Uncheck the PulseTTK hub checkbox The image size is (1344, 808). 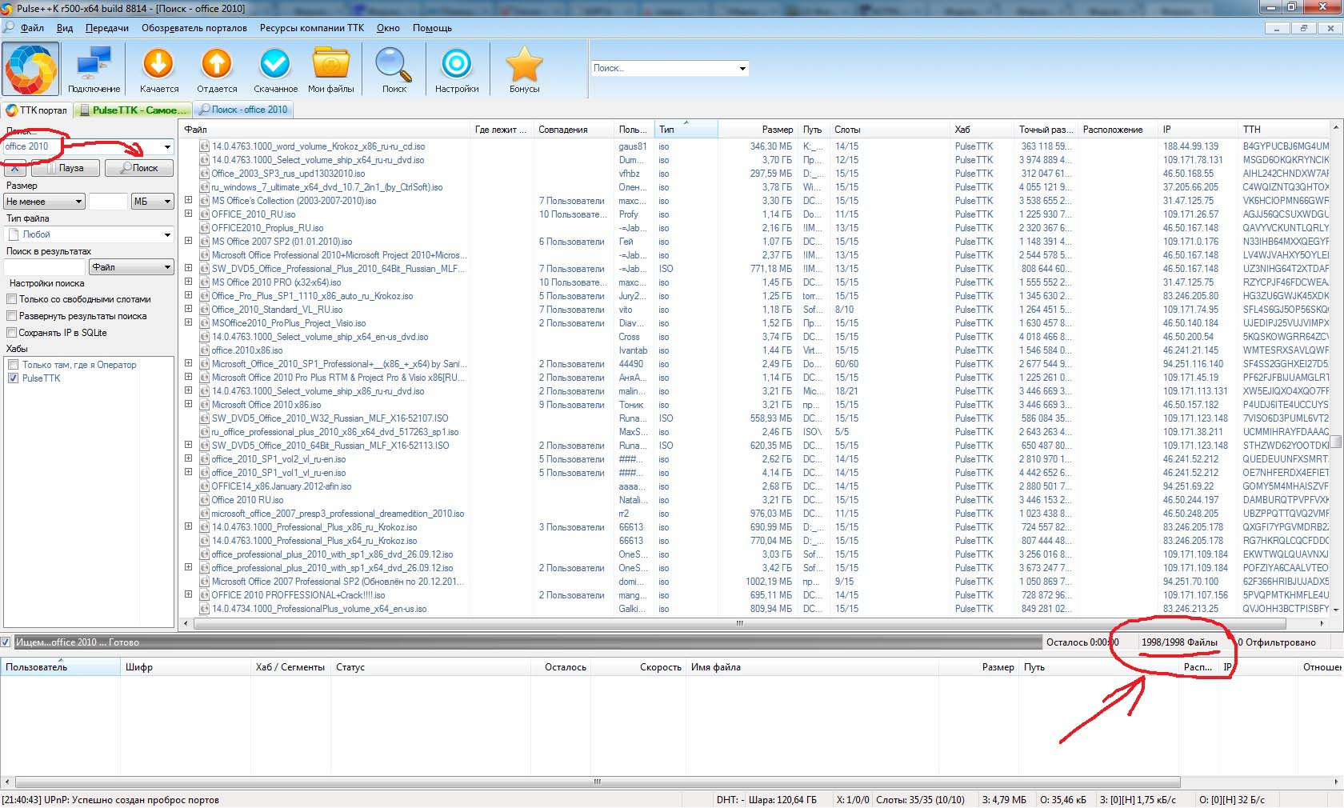(13, 378)
